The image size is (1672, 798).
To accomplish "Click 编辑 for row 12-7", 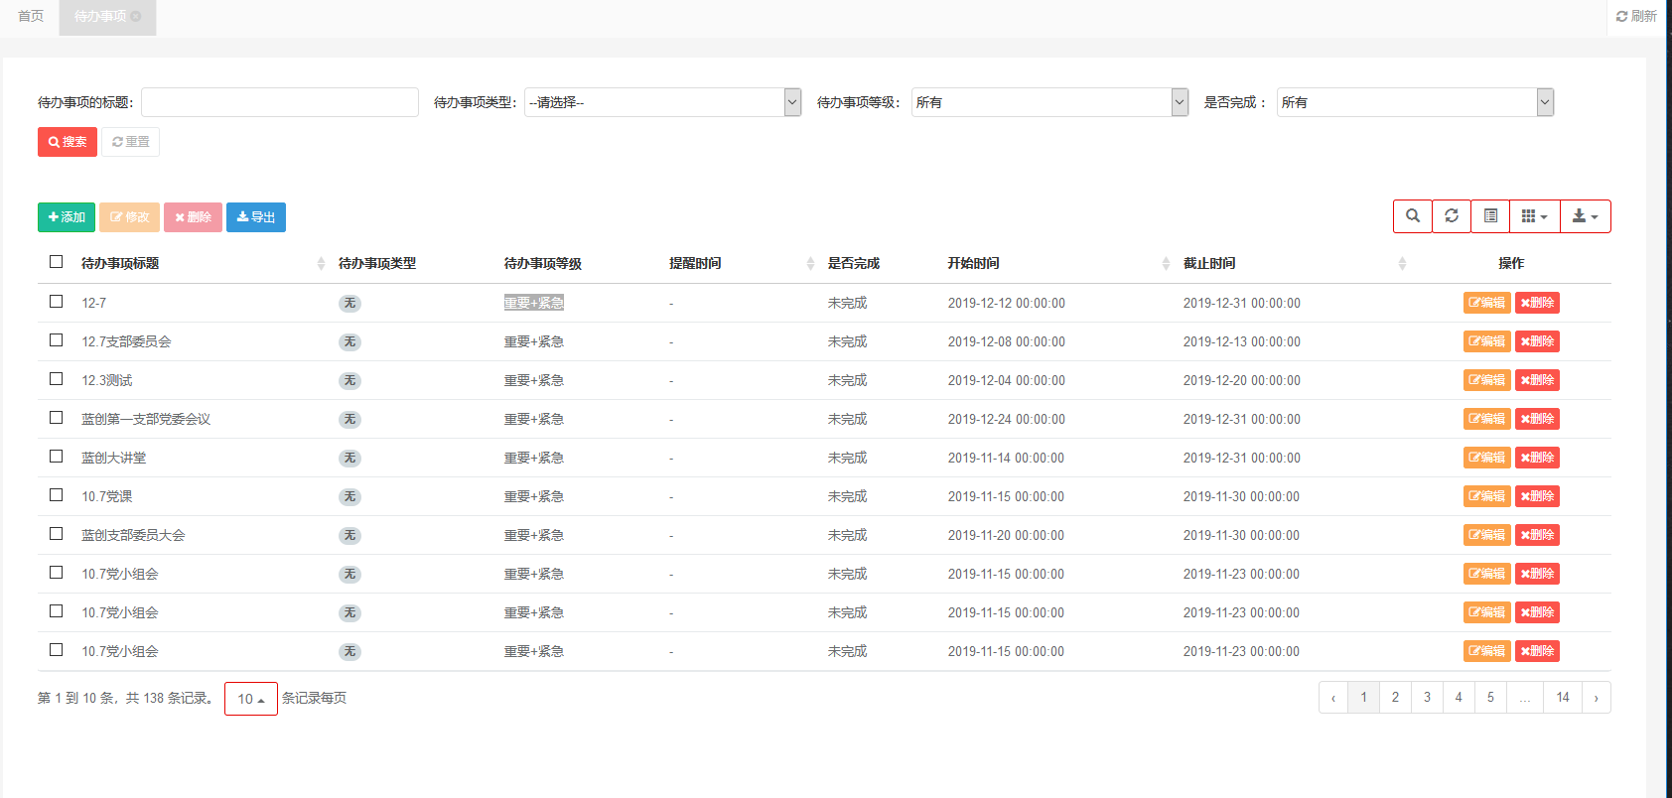I will pyautogui.click(x=1486, y=303).
